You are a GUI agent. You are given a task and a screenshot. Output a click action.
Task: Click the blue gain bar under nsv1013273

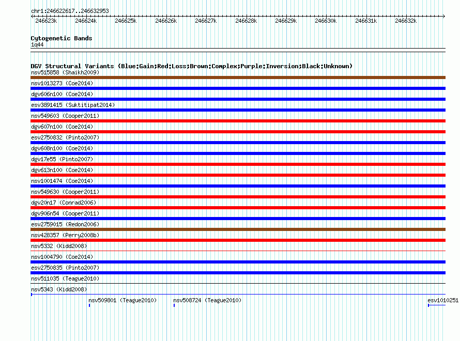point(238,88)
